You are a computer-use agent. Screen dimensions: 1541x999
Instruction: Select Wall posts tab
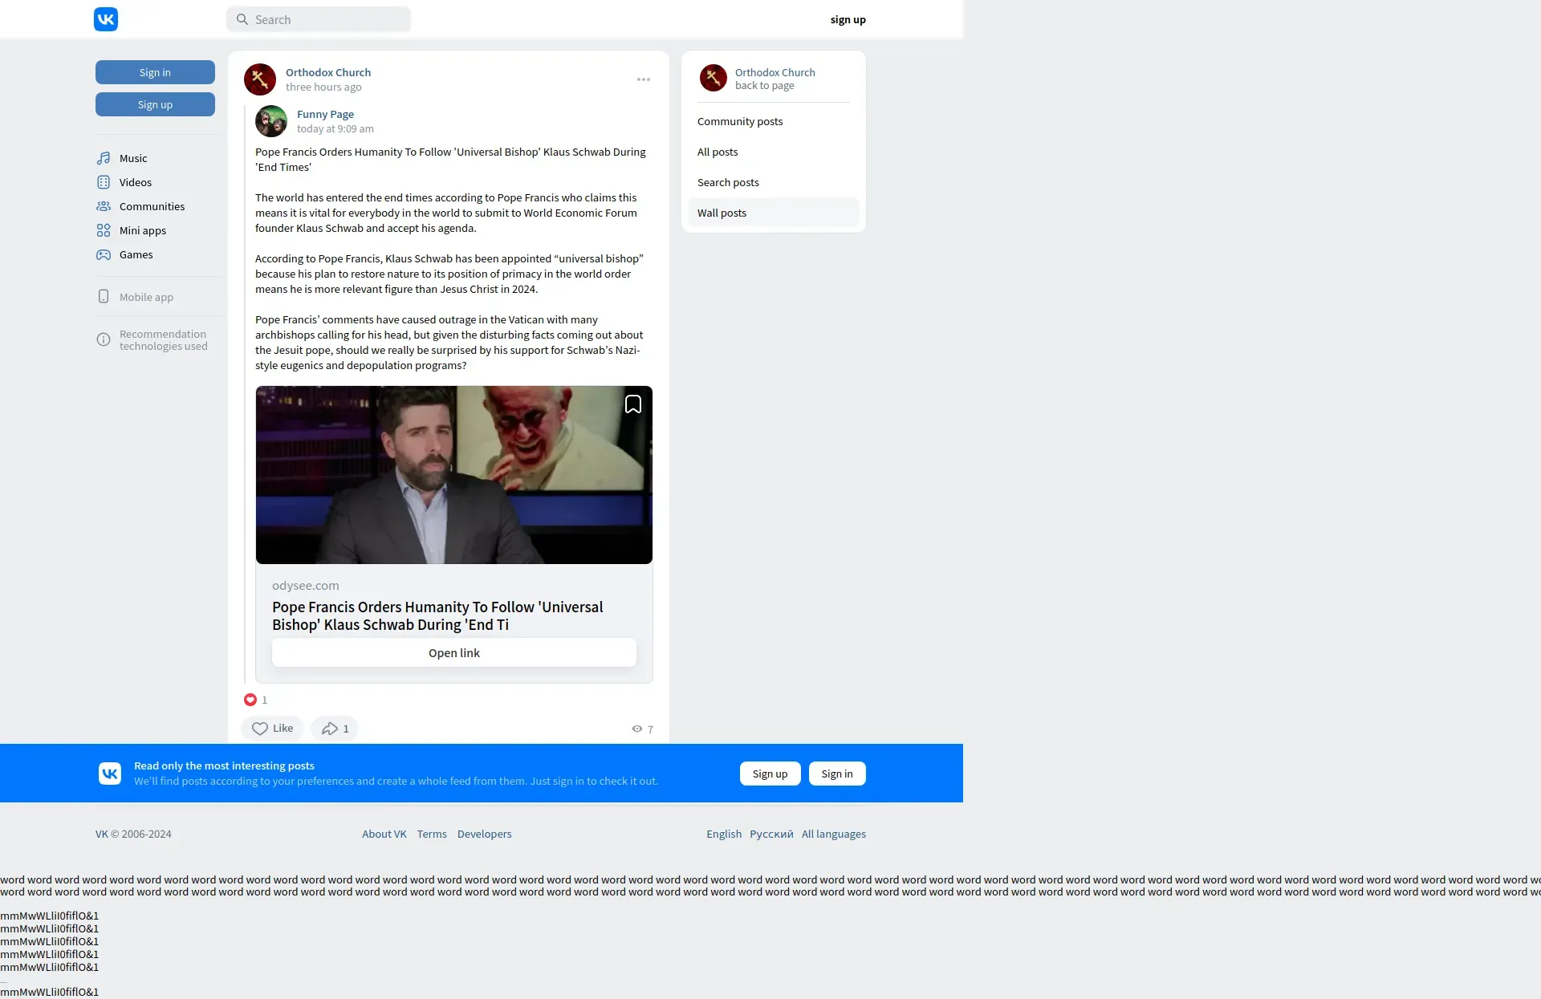click(722, 213)
